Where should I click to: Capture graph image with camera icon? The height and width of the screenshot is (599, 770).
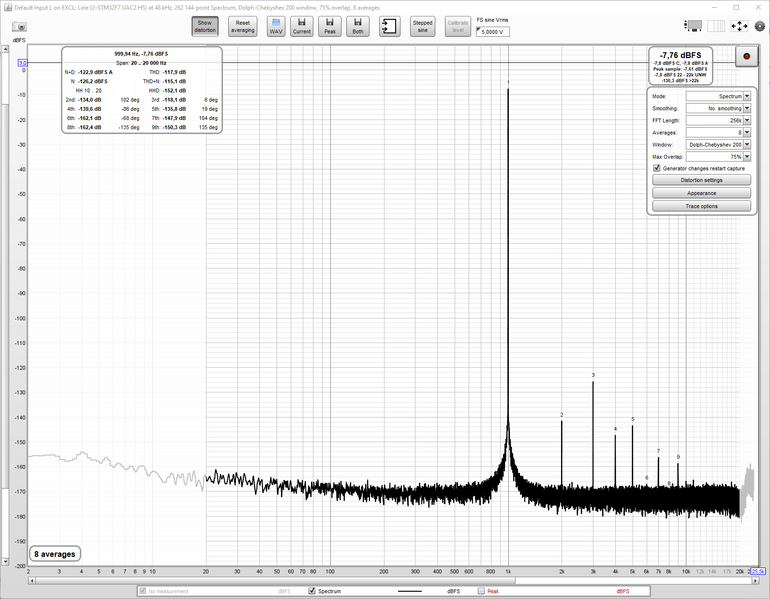[19, 27]
